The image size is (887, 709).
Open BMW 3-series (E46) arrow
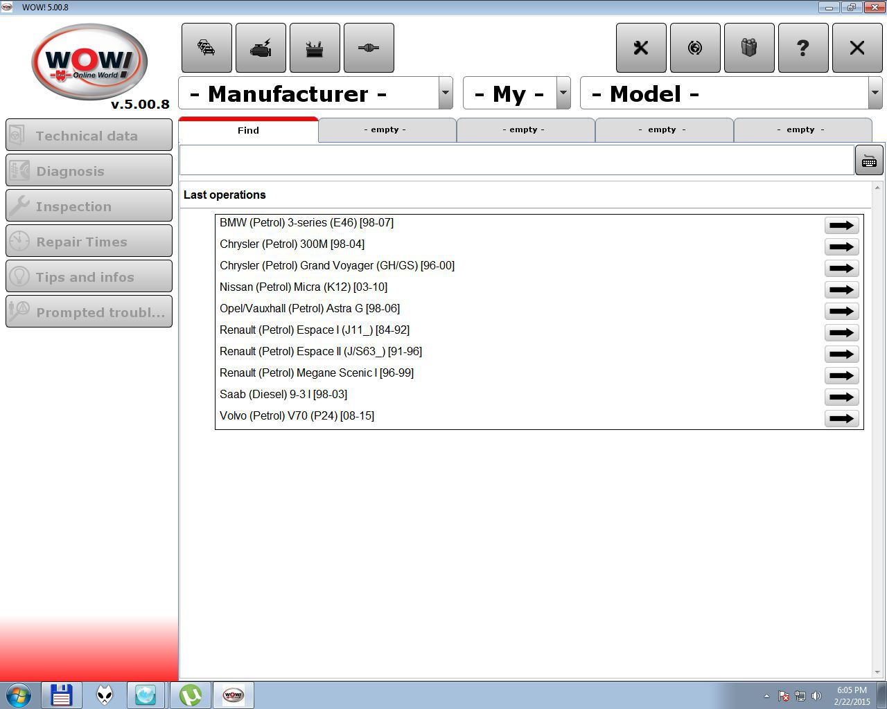(x=842, y=225)
